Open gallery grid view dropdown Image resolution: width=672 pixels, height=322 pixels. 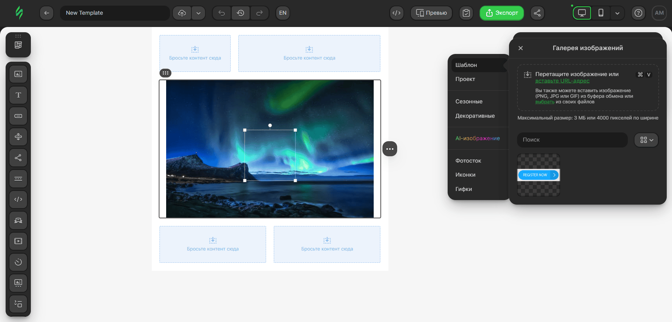[x=646, y=140]
